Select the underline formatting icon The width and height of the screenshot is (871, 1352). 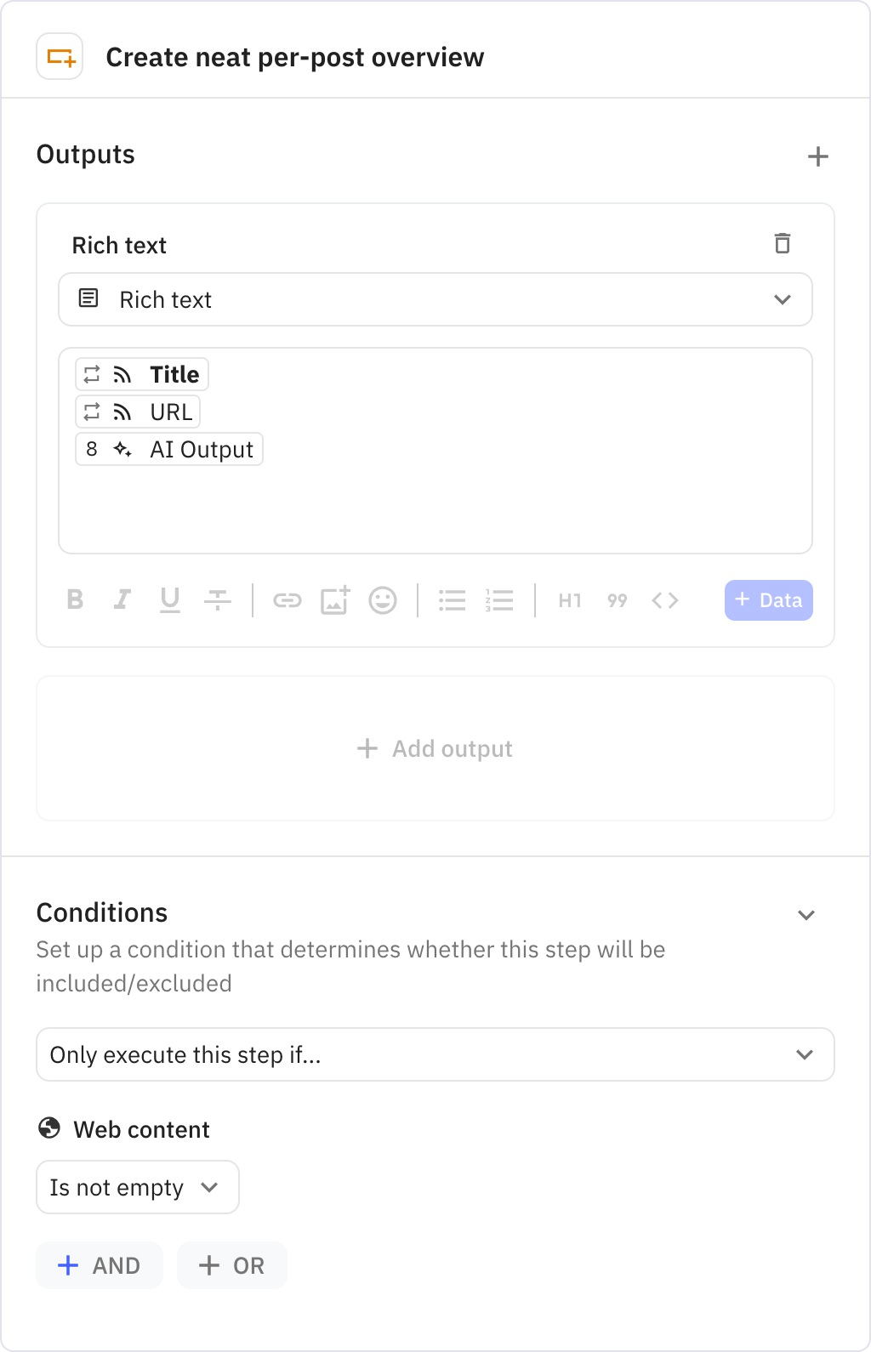(170, 600)
